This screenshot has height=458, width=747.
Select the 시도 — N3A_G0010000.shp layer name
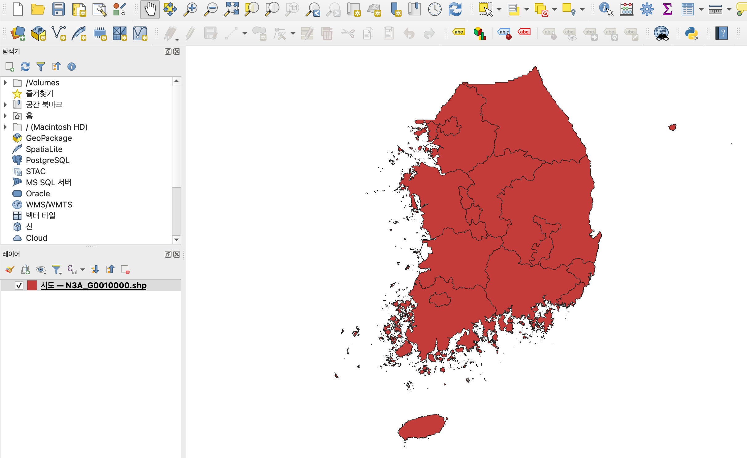coord(93,285)
